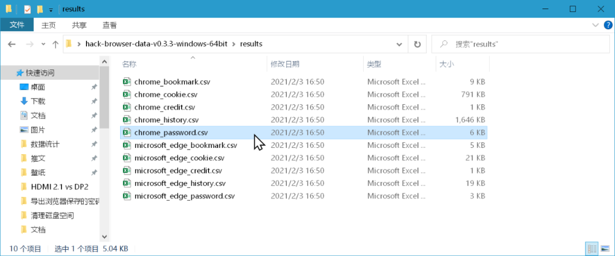Switch to details view layout icon
The height and width of the screenshot is (256, 615).
[592, 249]
